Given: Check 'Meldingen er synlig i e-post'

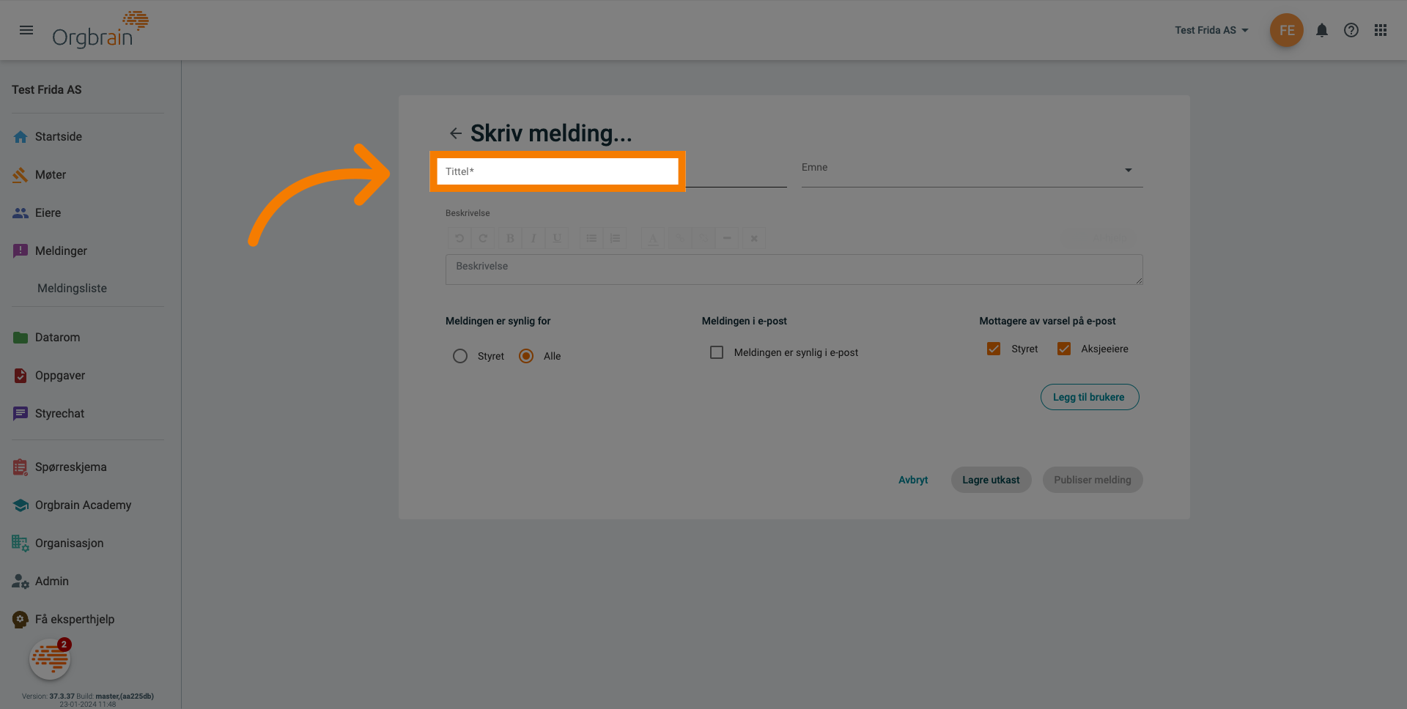Looking at the screenshot, I should [x=717, y=352].
